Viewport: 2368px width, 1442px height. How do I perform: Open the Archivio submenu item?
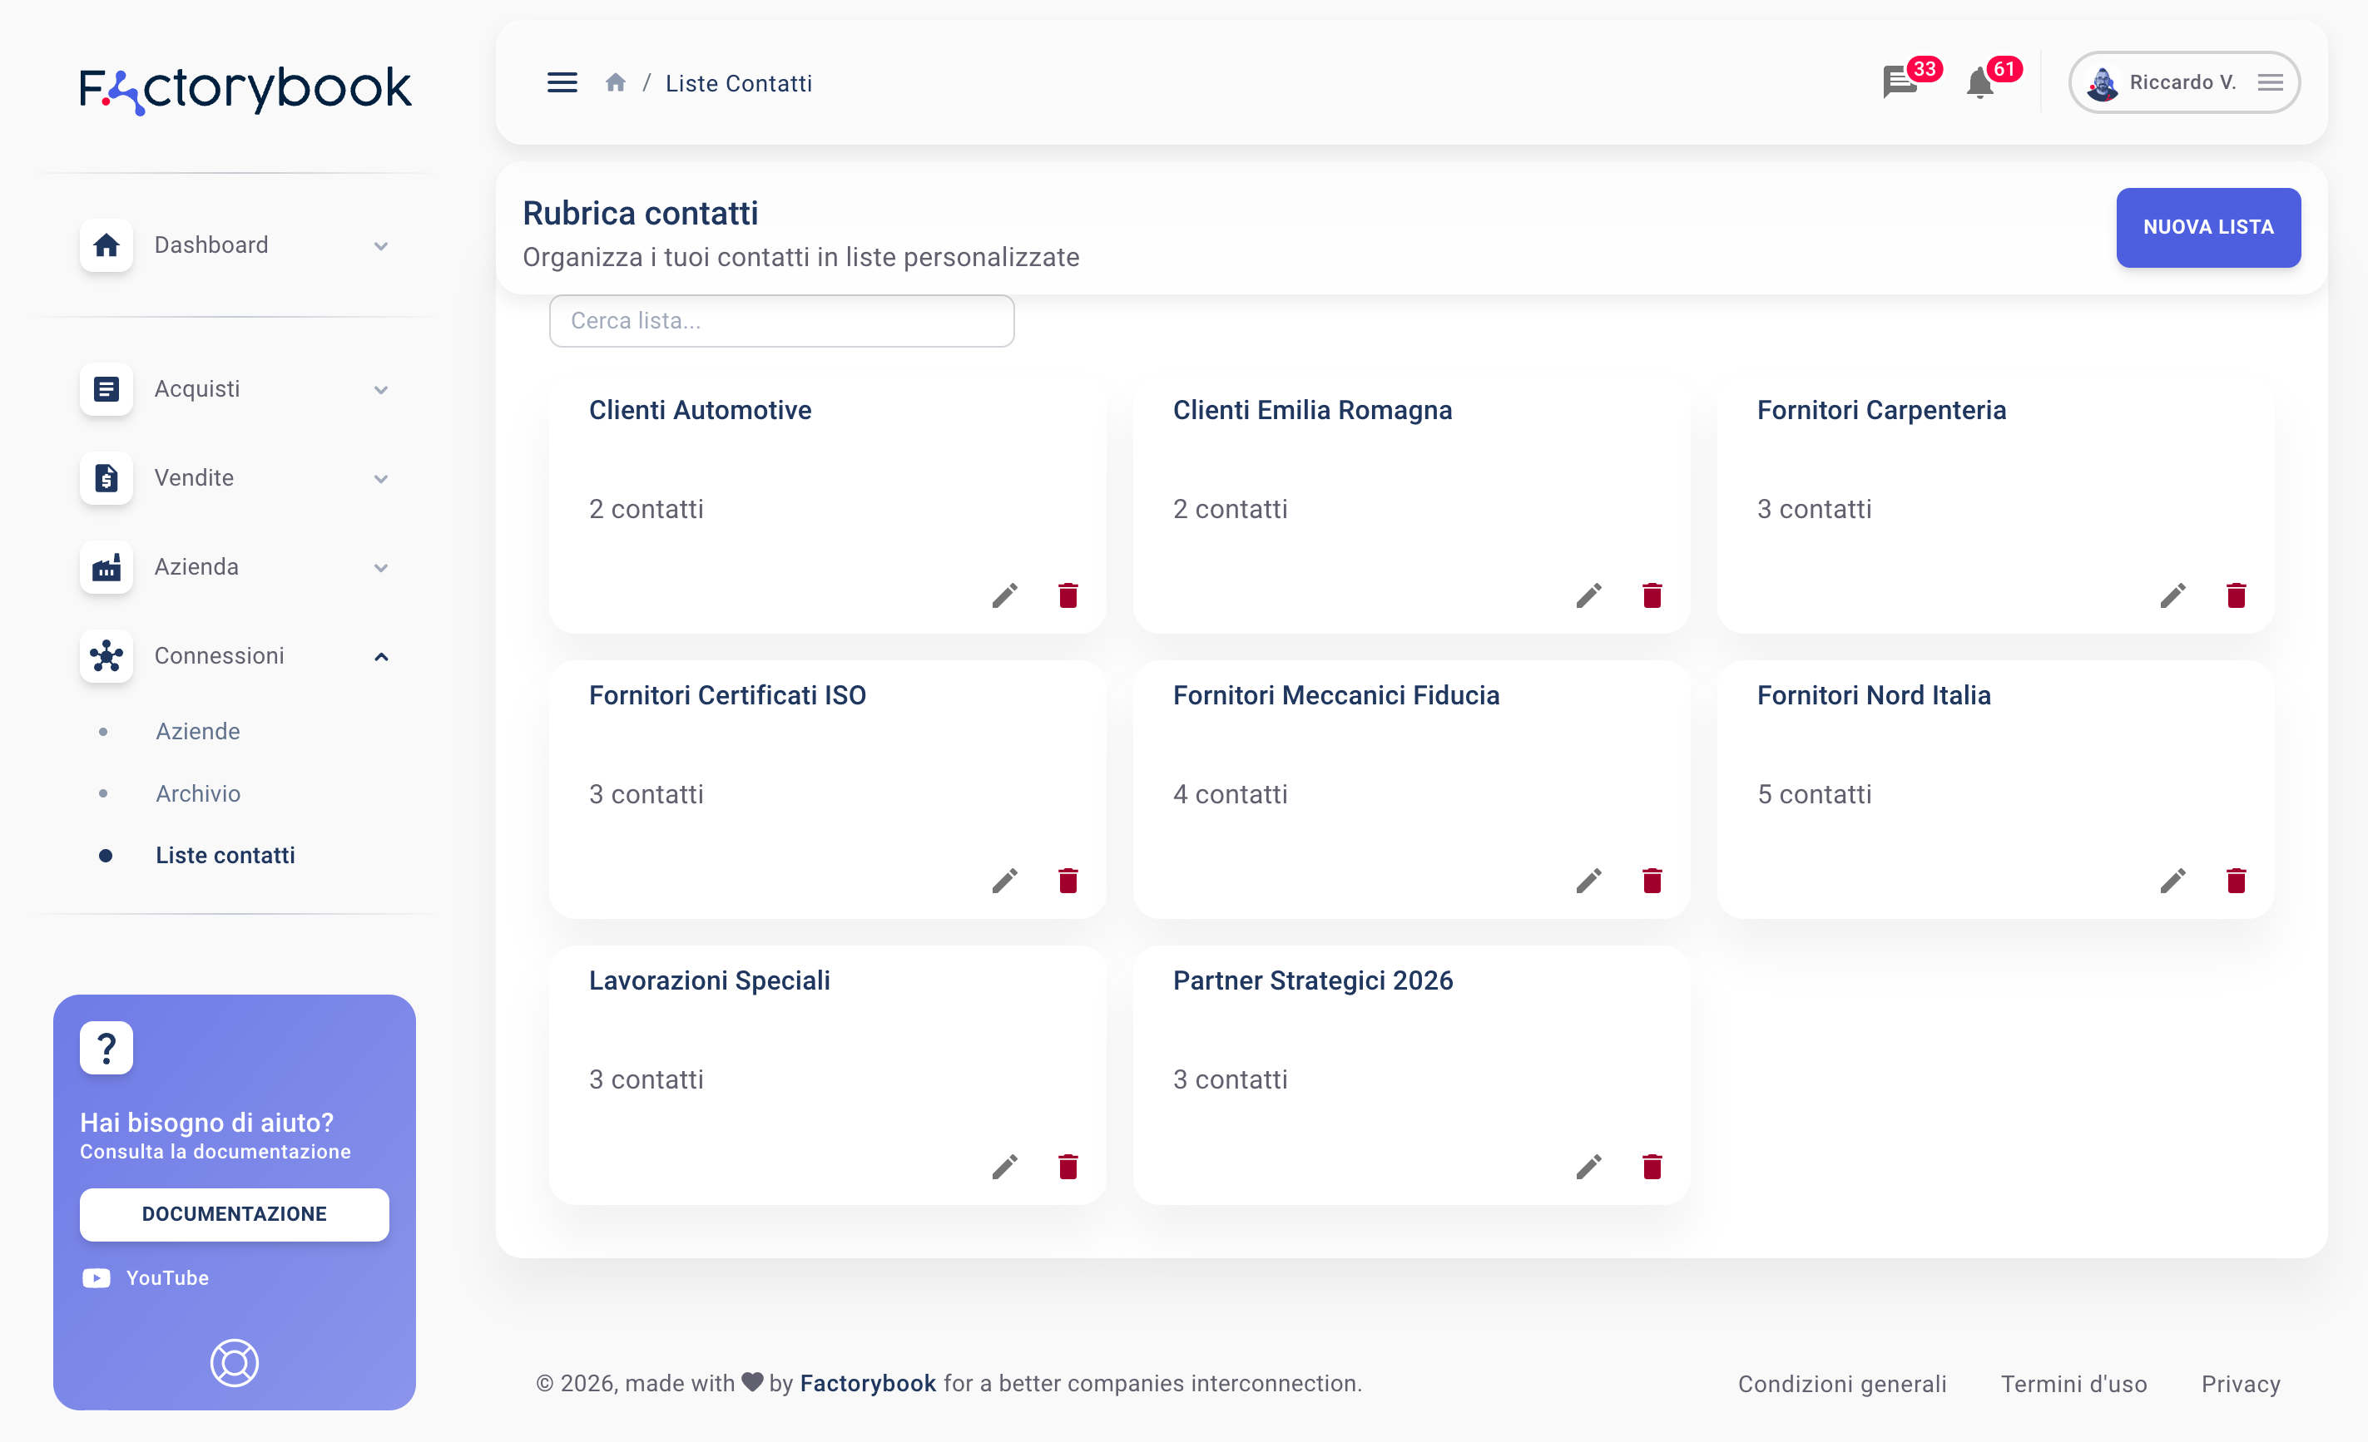point(198,793)
